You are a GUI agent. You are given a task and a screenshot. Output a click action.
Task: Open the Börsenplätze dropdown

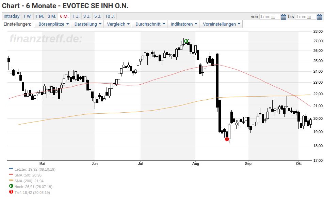coord(53,24)
